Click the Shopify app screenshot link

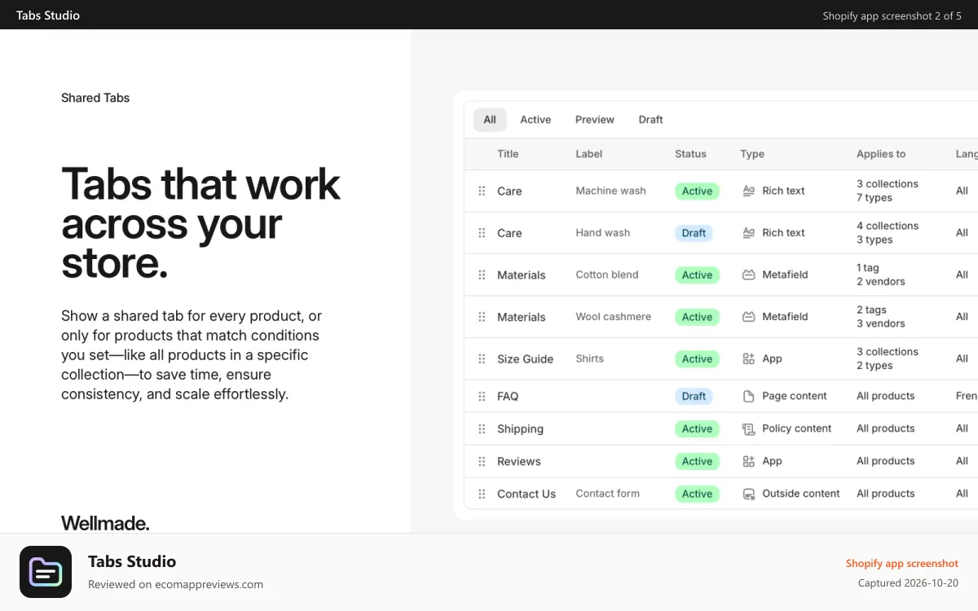point(901,563)
